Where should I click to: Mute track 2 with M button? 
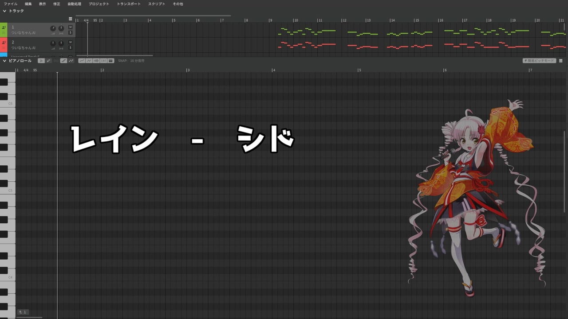[70, 42]
